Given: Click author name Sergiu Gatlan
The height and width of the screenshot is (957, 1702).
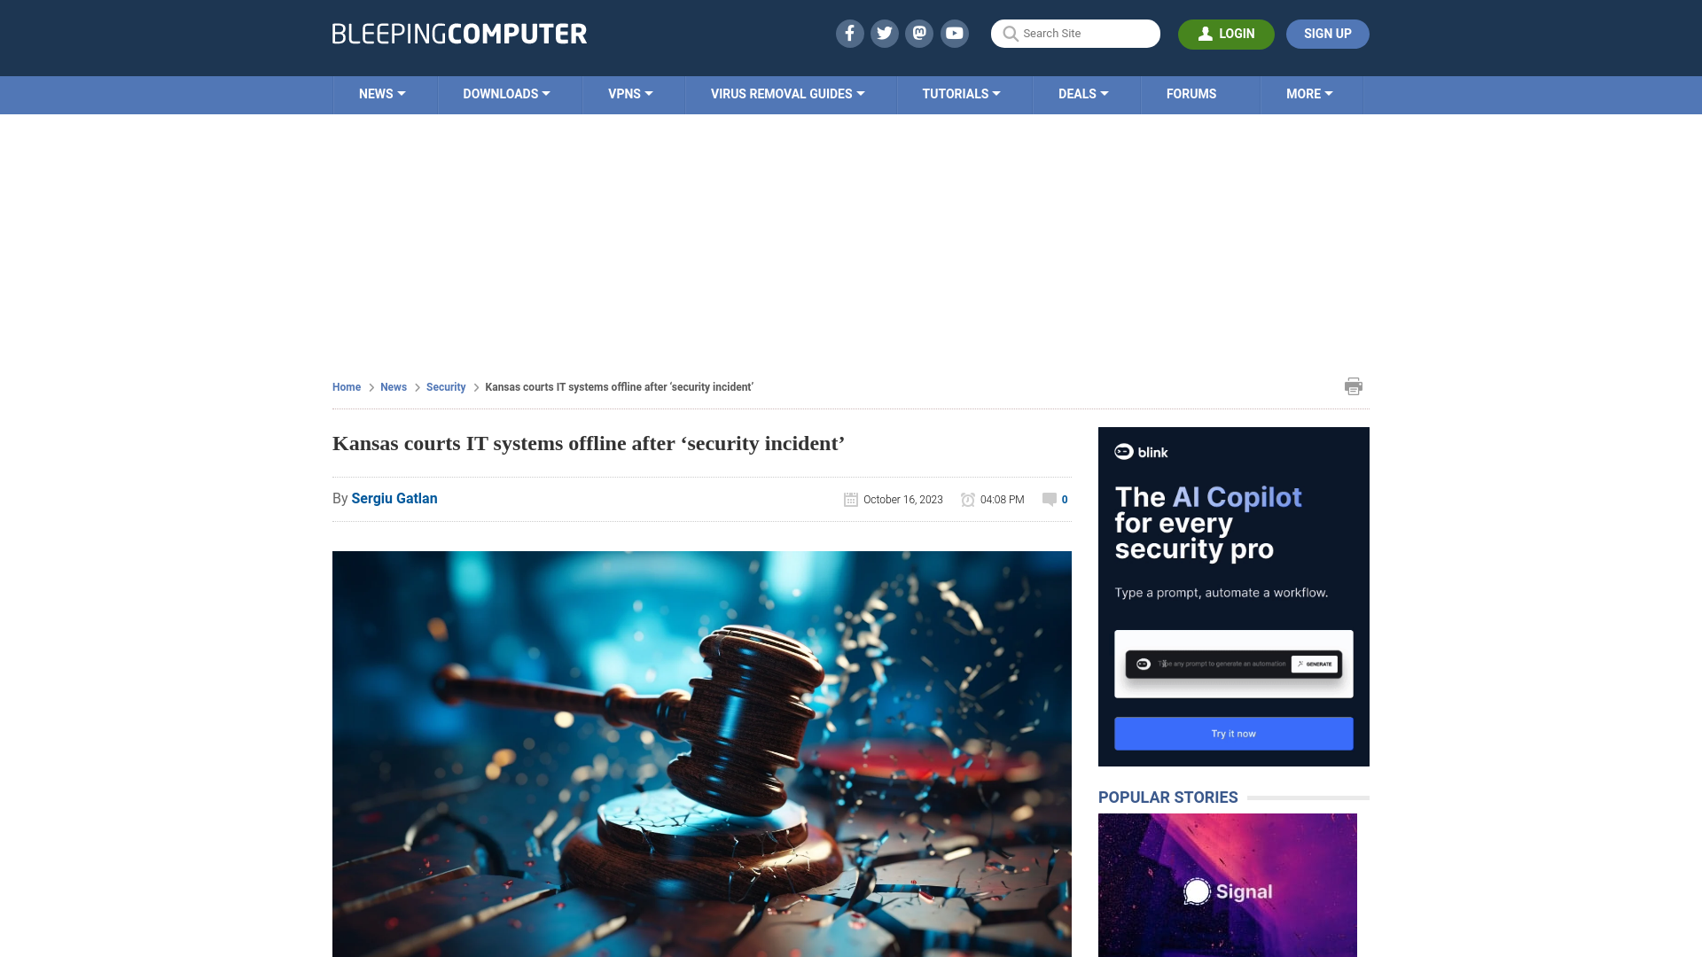Looking at the screenshot, I should [x=394, y=498].
